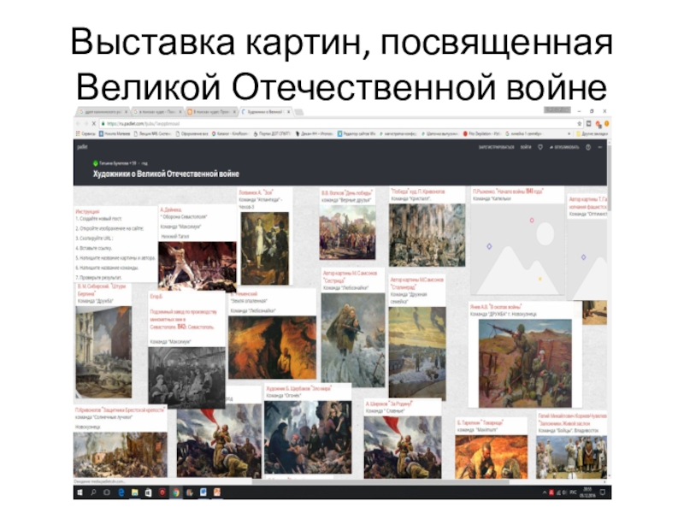The image size is (684, 513).
Task: Bookmark this page with star icon
Action: pyautogui.click(x=580, y=124)
